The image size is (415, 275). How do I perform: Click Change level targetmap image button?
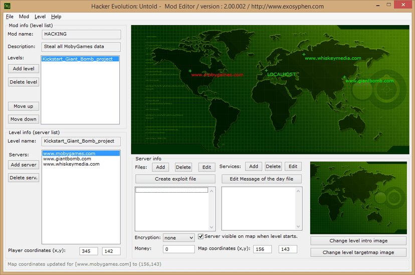click(x=358, y=252)
